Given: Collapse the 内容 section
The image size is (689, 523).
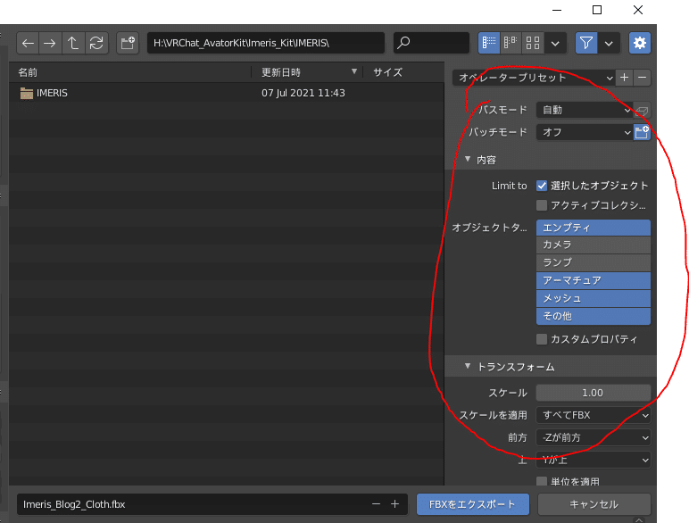Looking at the screenshot, I should click(468, 160).
